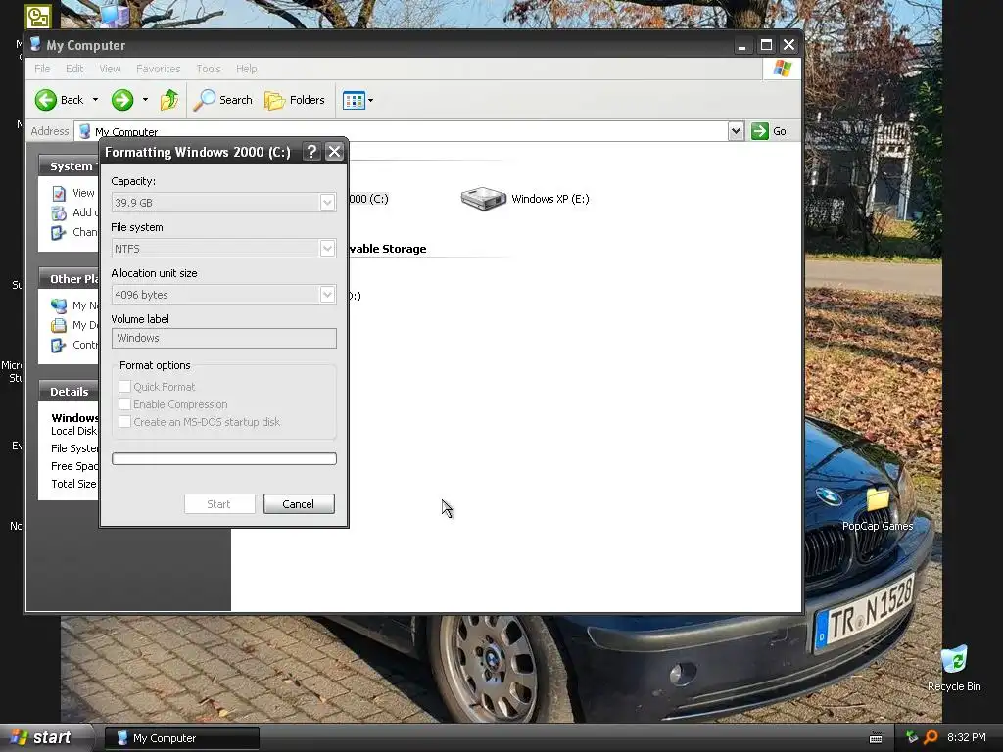Click the tray network connection icon
Image resolution: width=1003 pixels, height=752 pixels.
911,737
